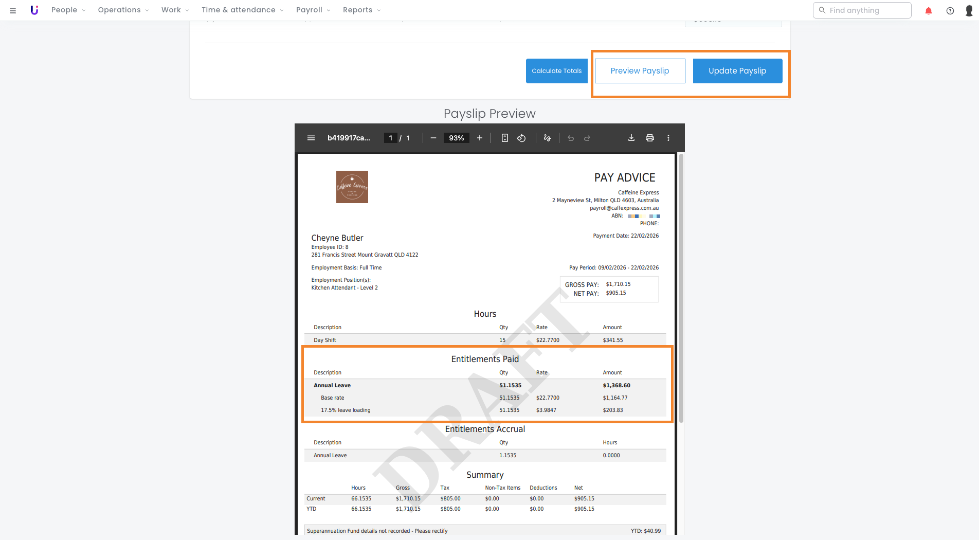
Task: Toggle the PDF viewer sidebar menu
Action: click(x=311, y=138)
